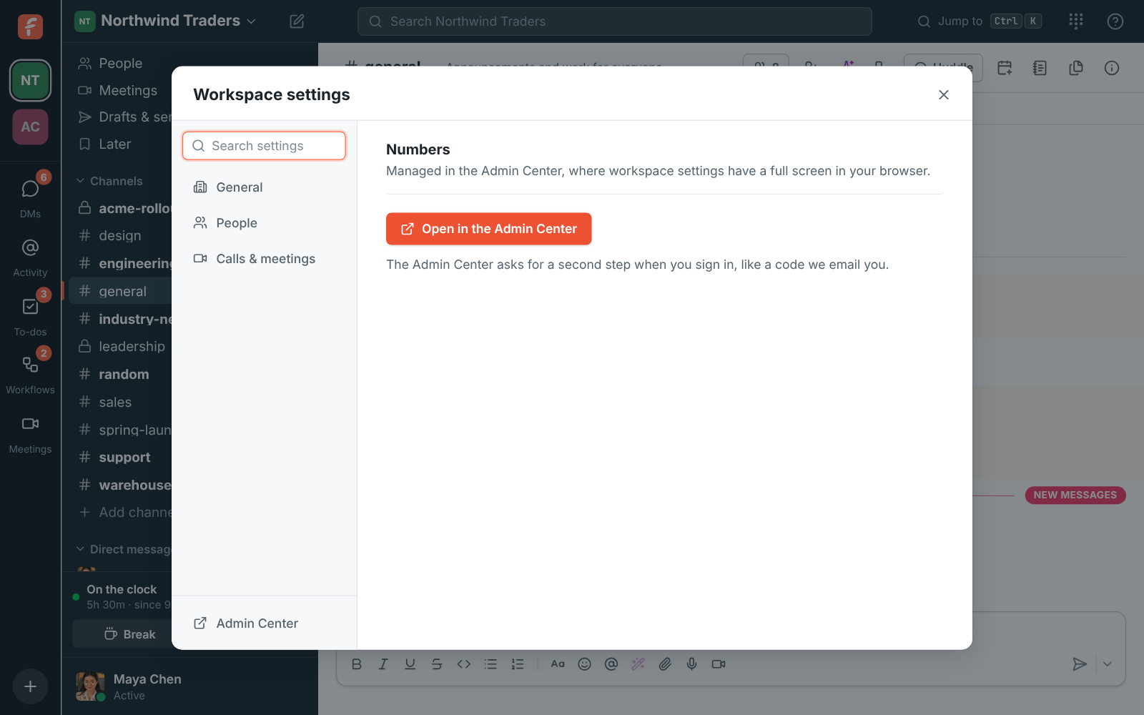The image size is (1144, 715).
Task: Toggle bold formatting in composer
Action: [357, 664]
